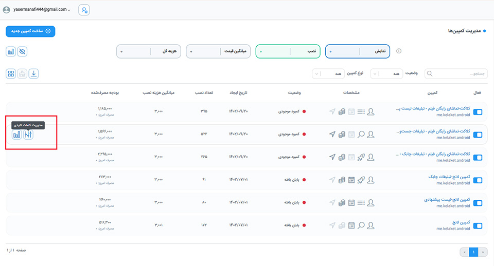Click ساخت کمپین جدید button
The width and height of the screenshot is (494, 266).
30,31
